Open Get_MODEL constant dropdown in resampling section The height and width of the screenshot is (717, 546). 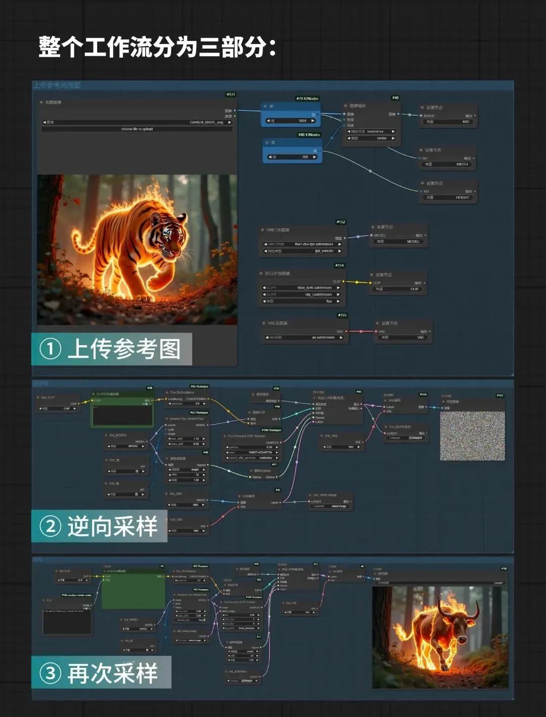click(x=138, y=629)
